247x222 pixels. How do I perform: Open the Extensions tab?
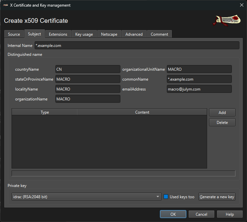[58, 34]
